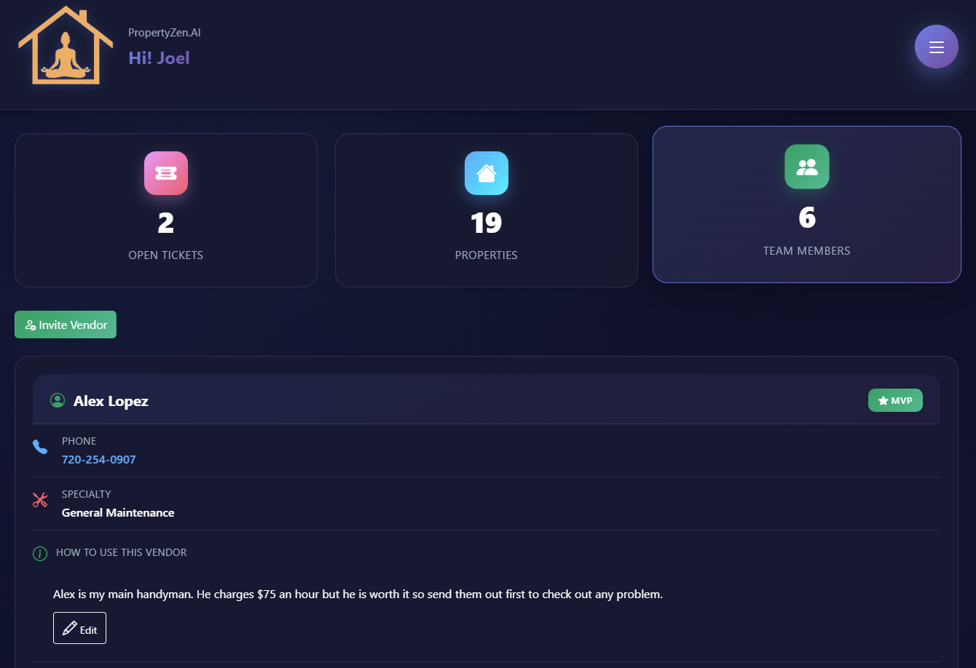
Task: Edit the vendor usage notes
Action: pos(79,628)
